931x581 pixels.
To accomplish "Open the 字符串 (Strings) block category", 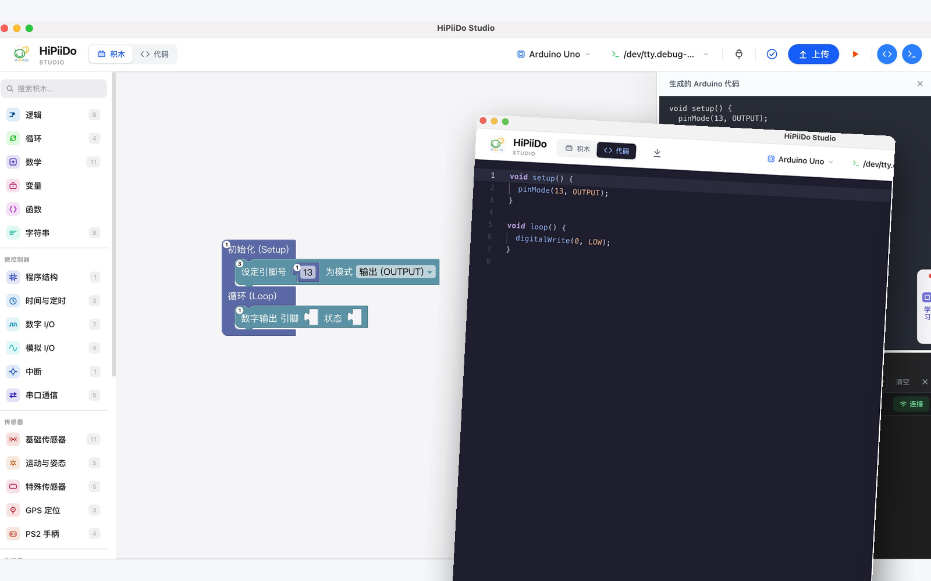I will tap(54, 233).
